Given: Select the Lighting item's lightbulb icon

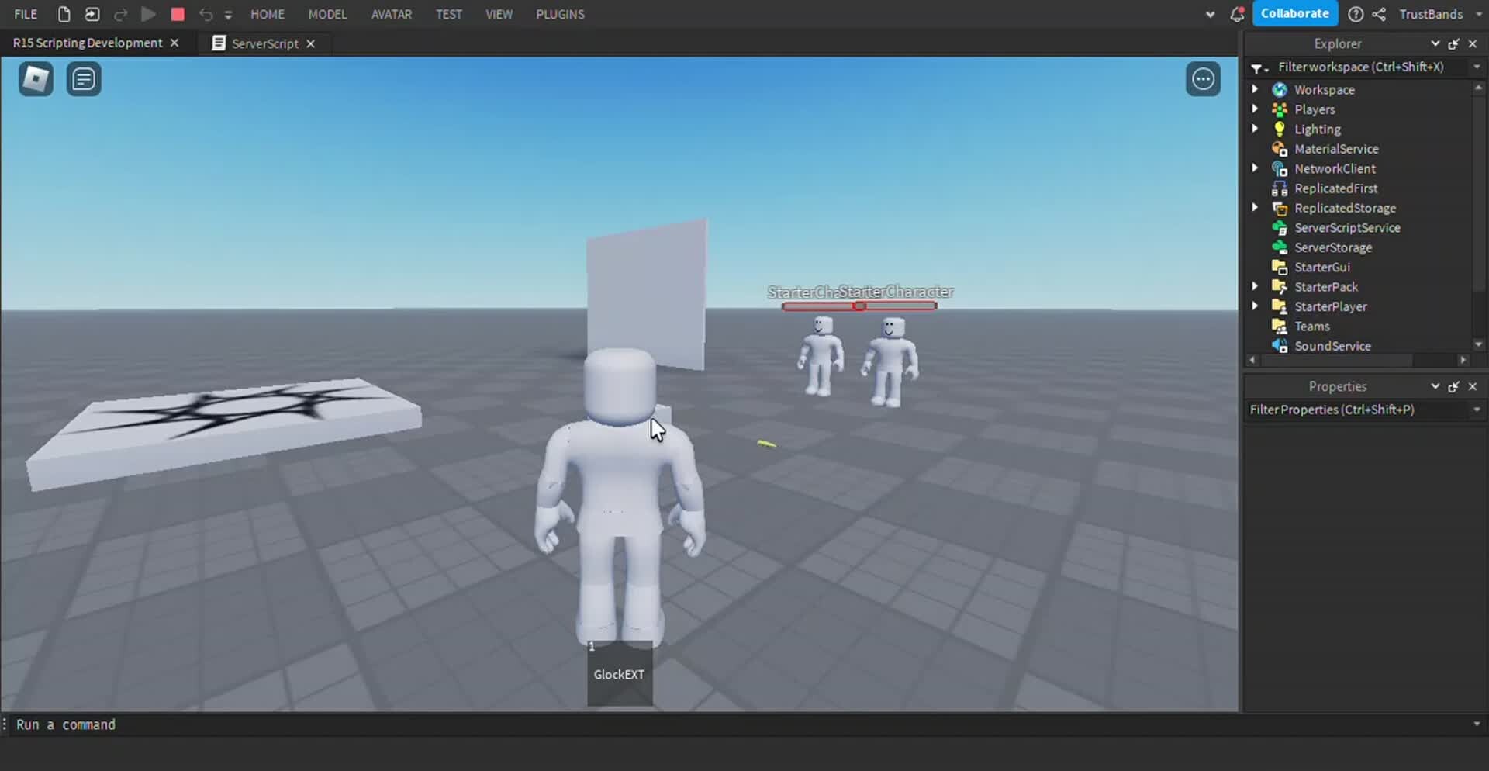Looking at the screenshot, I should point(1280,129).
